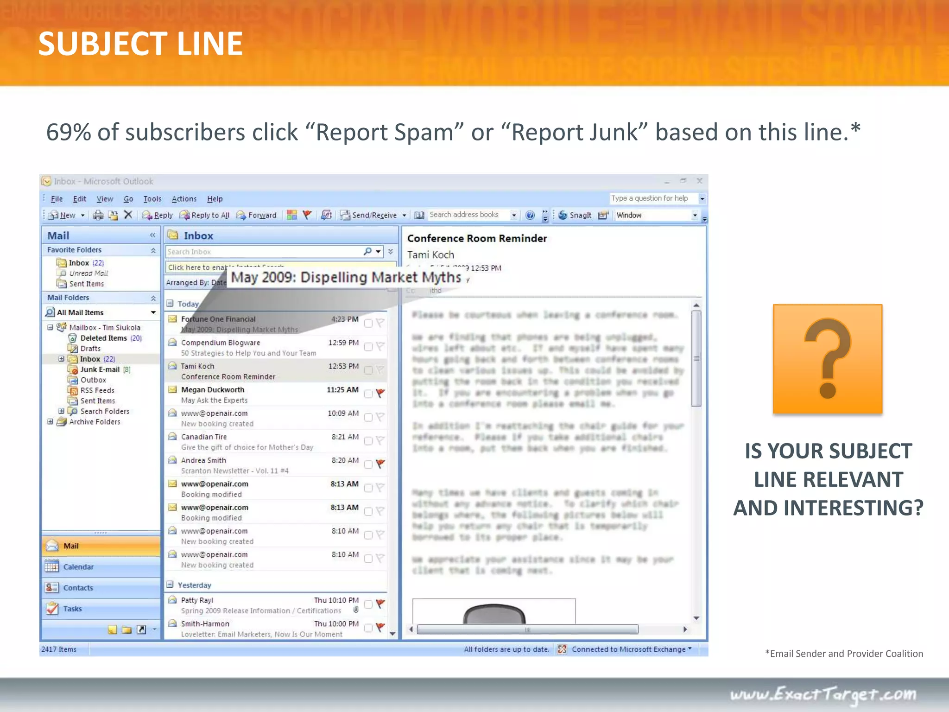This screenshot has height=712, width=949.
Task: Expand Search Folders tree node
Action: click(x=61, y=411)
